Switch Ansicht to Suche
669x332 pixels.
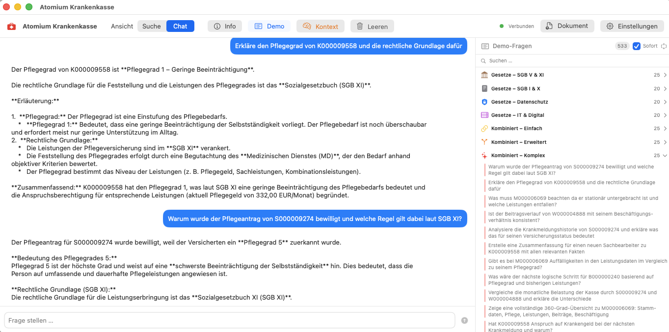[x=152, y=27]
